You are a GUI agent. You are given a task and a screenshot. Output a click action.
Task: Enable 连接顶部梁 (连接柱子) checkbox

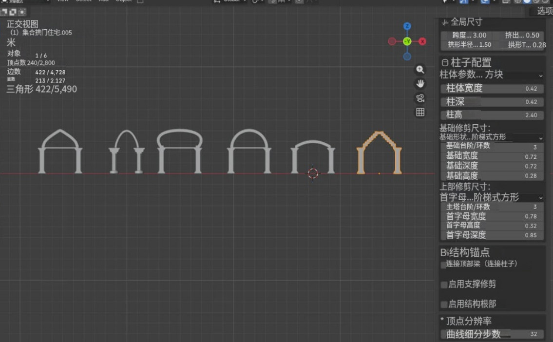[x=444, y=265]
